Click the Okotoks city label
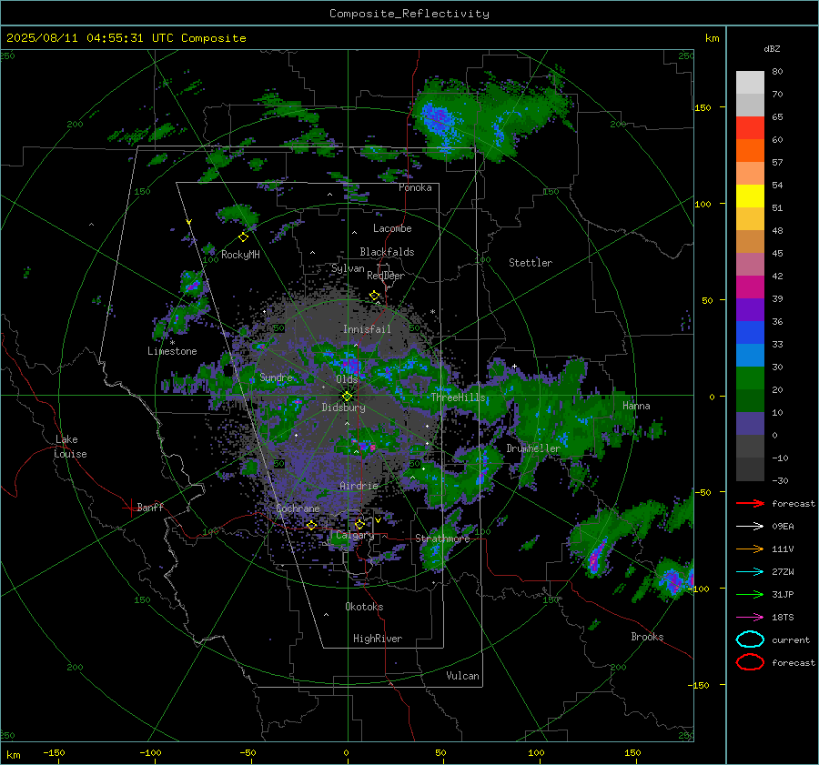The height and width of the screenshot is (765, 819). pyautogui.click(x=364, y=607)
